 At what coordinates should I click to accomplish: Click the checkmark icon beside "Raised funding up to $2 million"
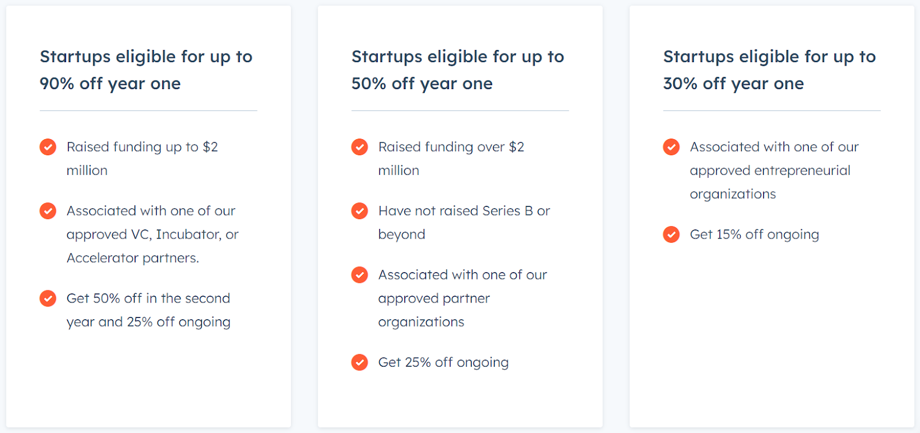tap(48, 147)
